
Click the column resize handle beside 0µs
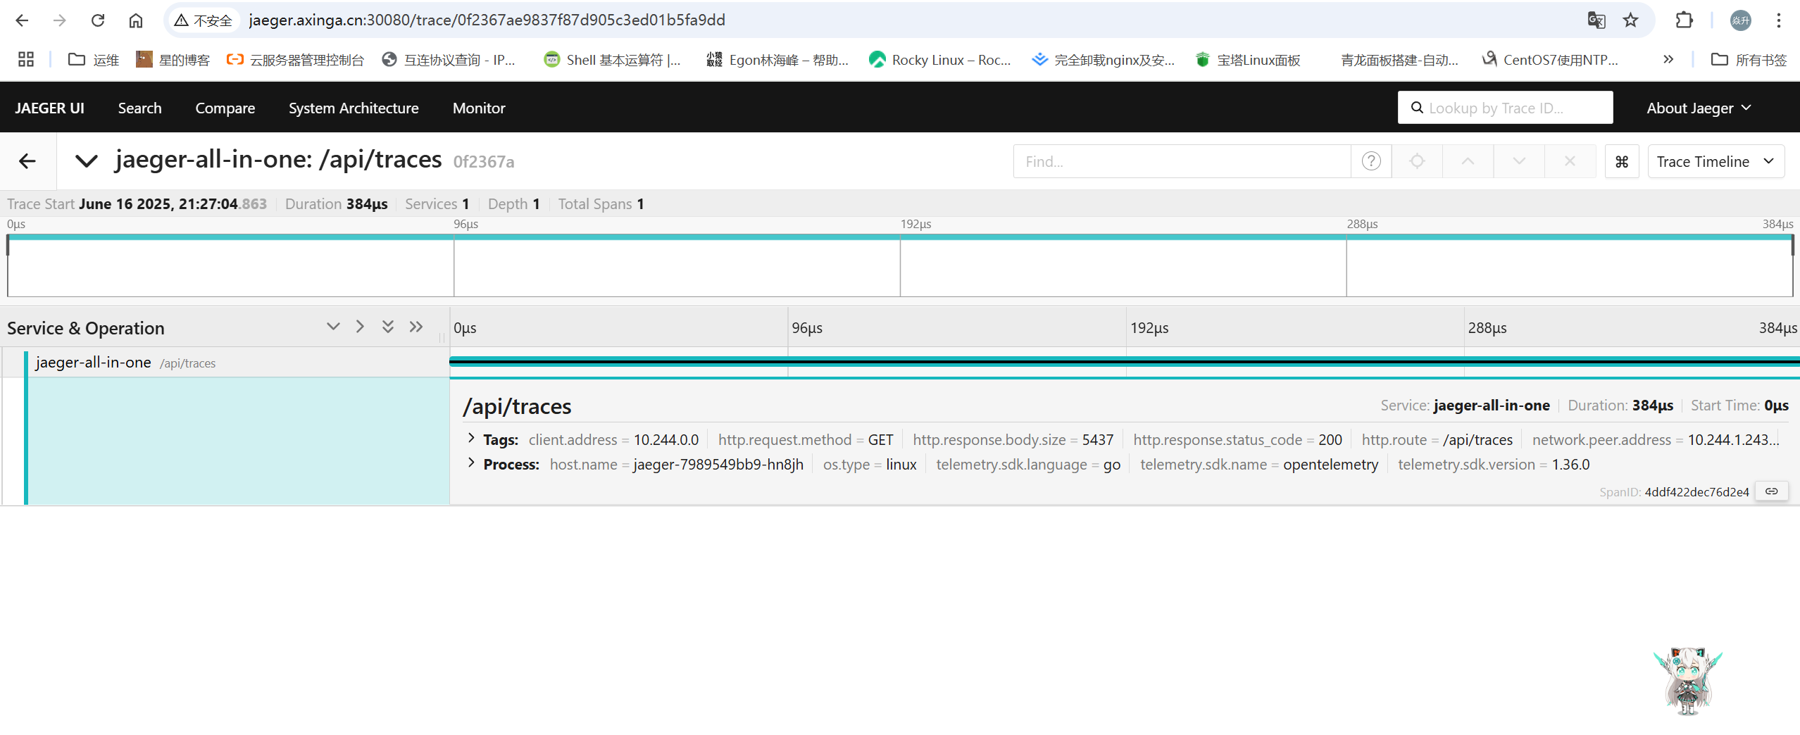(x=442, y=337)
